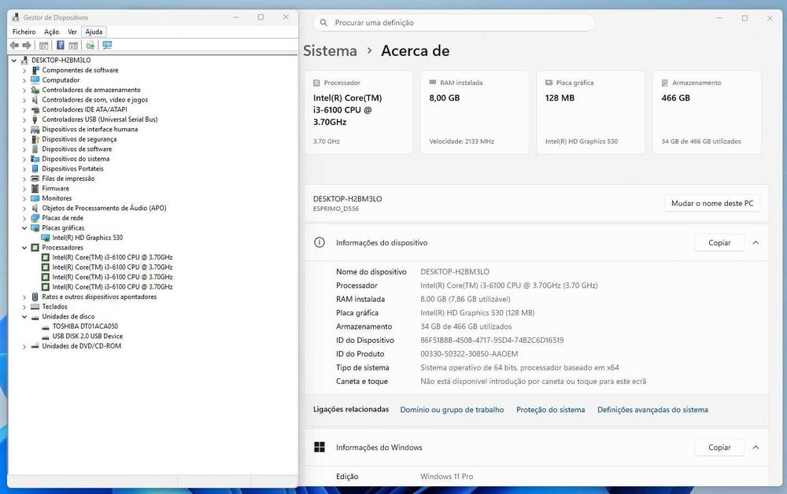
Task: Click the Processador card chip icon
Action: pos(316,83)
